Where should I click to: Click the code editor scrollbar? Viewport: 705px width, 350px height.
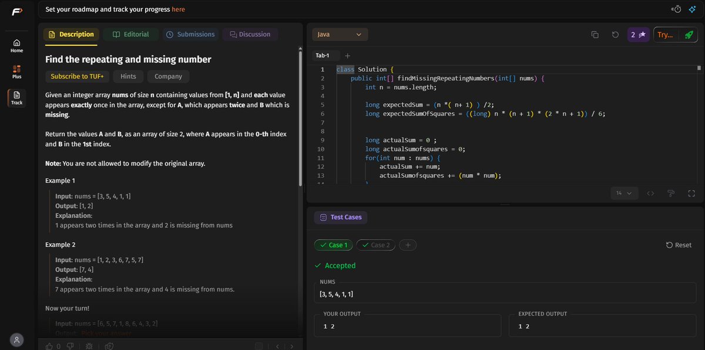click(699, 67)
